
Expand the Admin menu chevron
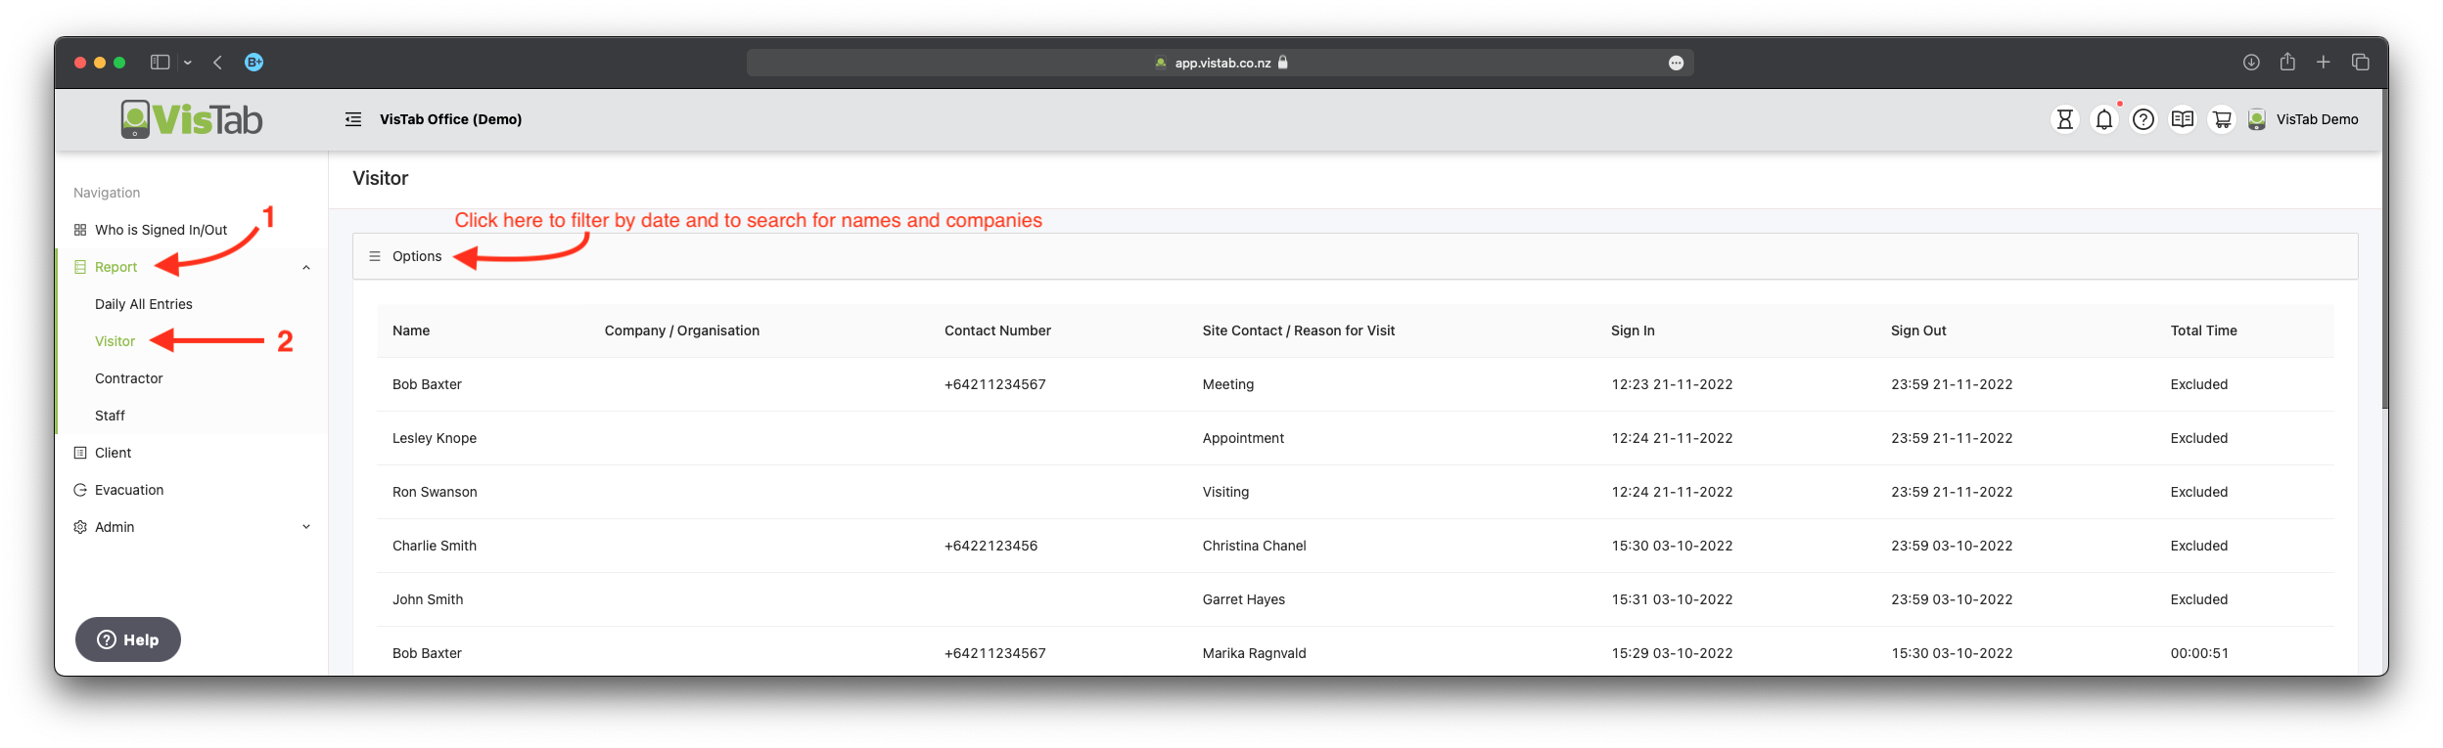coord(306,527)
